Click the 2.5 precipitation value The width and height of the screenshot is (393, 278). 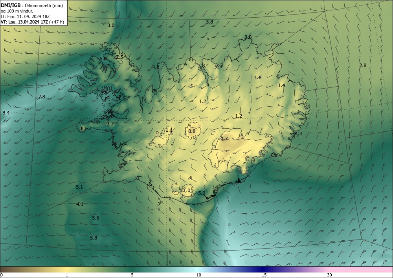pos(119,57)
